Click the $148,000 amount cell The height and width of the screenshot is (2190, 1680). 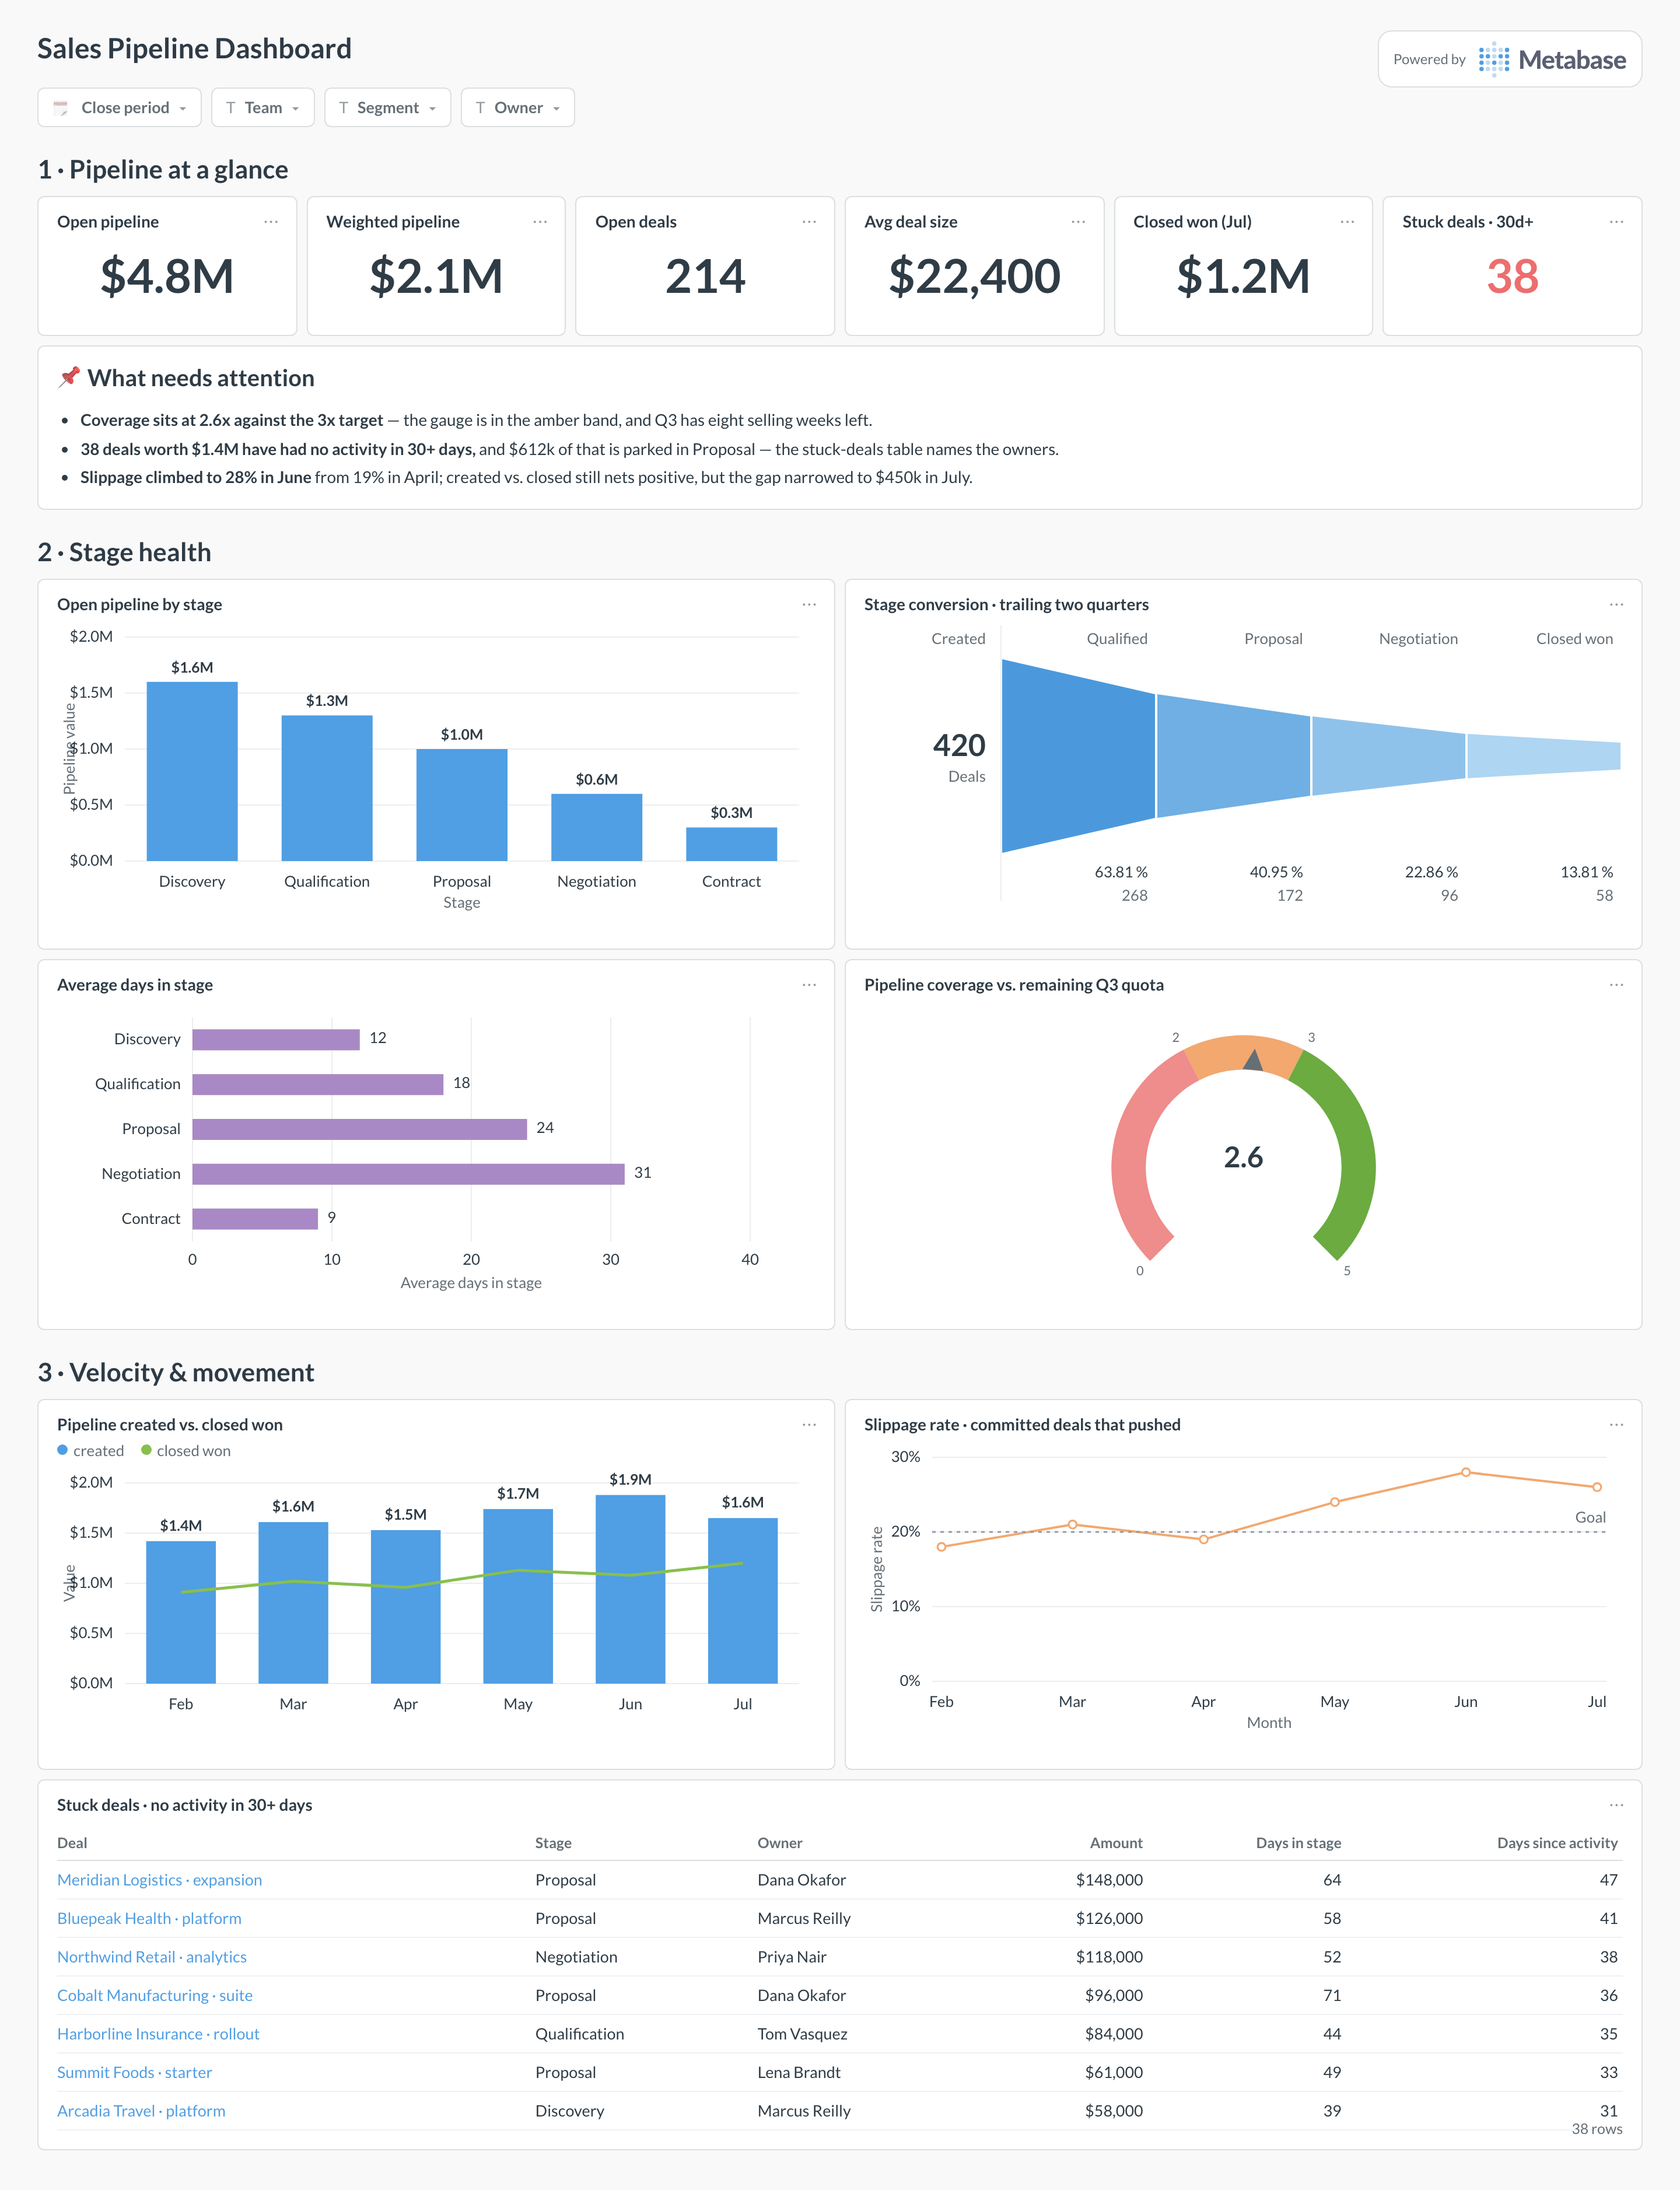pos(1109,1880)
